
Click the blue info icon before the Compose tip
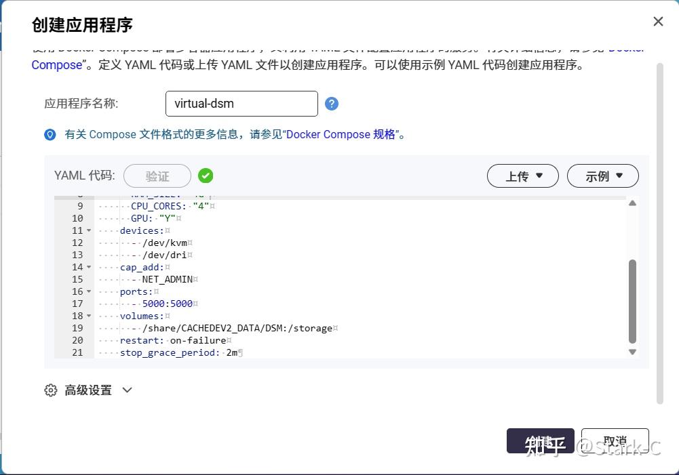tap(50, 134)
